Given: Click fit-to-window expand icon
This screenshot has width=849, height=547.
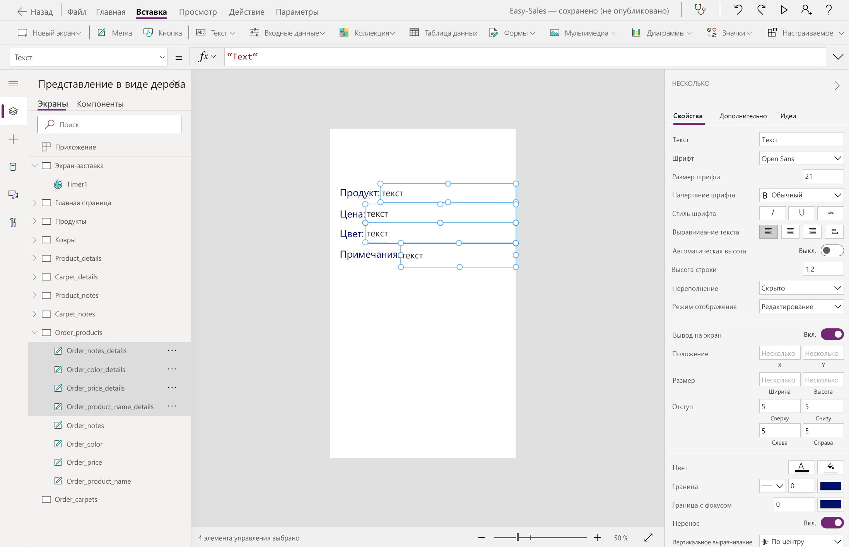Looking at the screenshot, I should (x=649, y=538).
